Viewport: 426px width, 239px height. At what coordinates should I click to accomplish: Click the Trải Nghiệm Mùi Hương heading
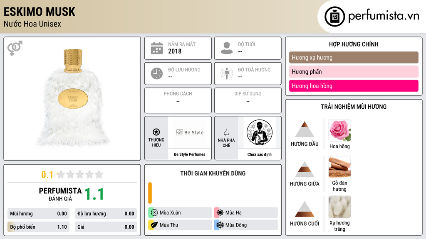pyautogui.click(x=354, y=107)
